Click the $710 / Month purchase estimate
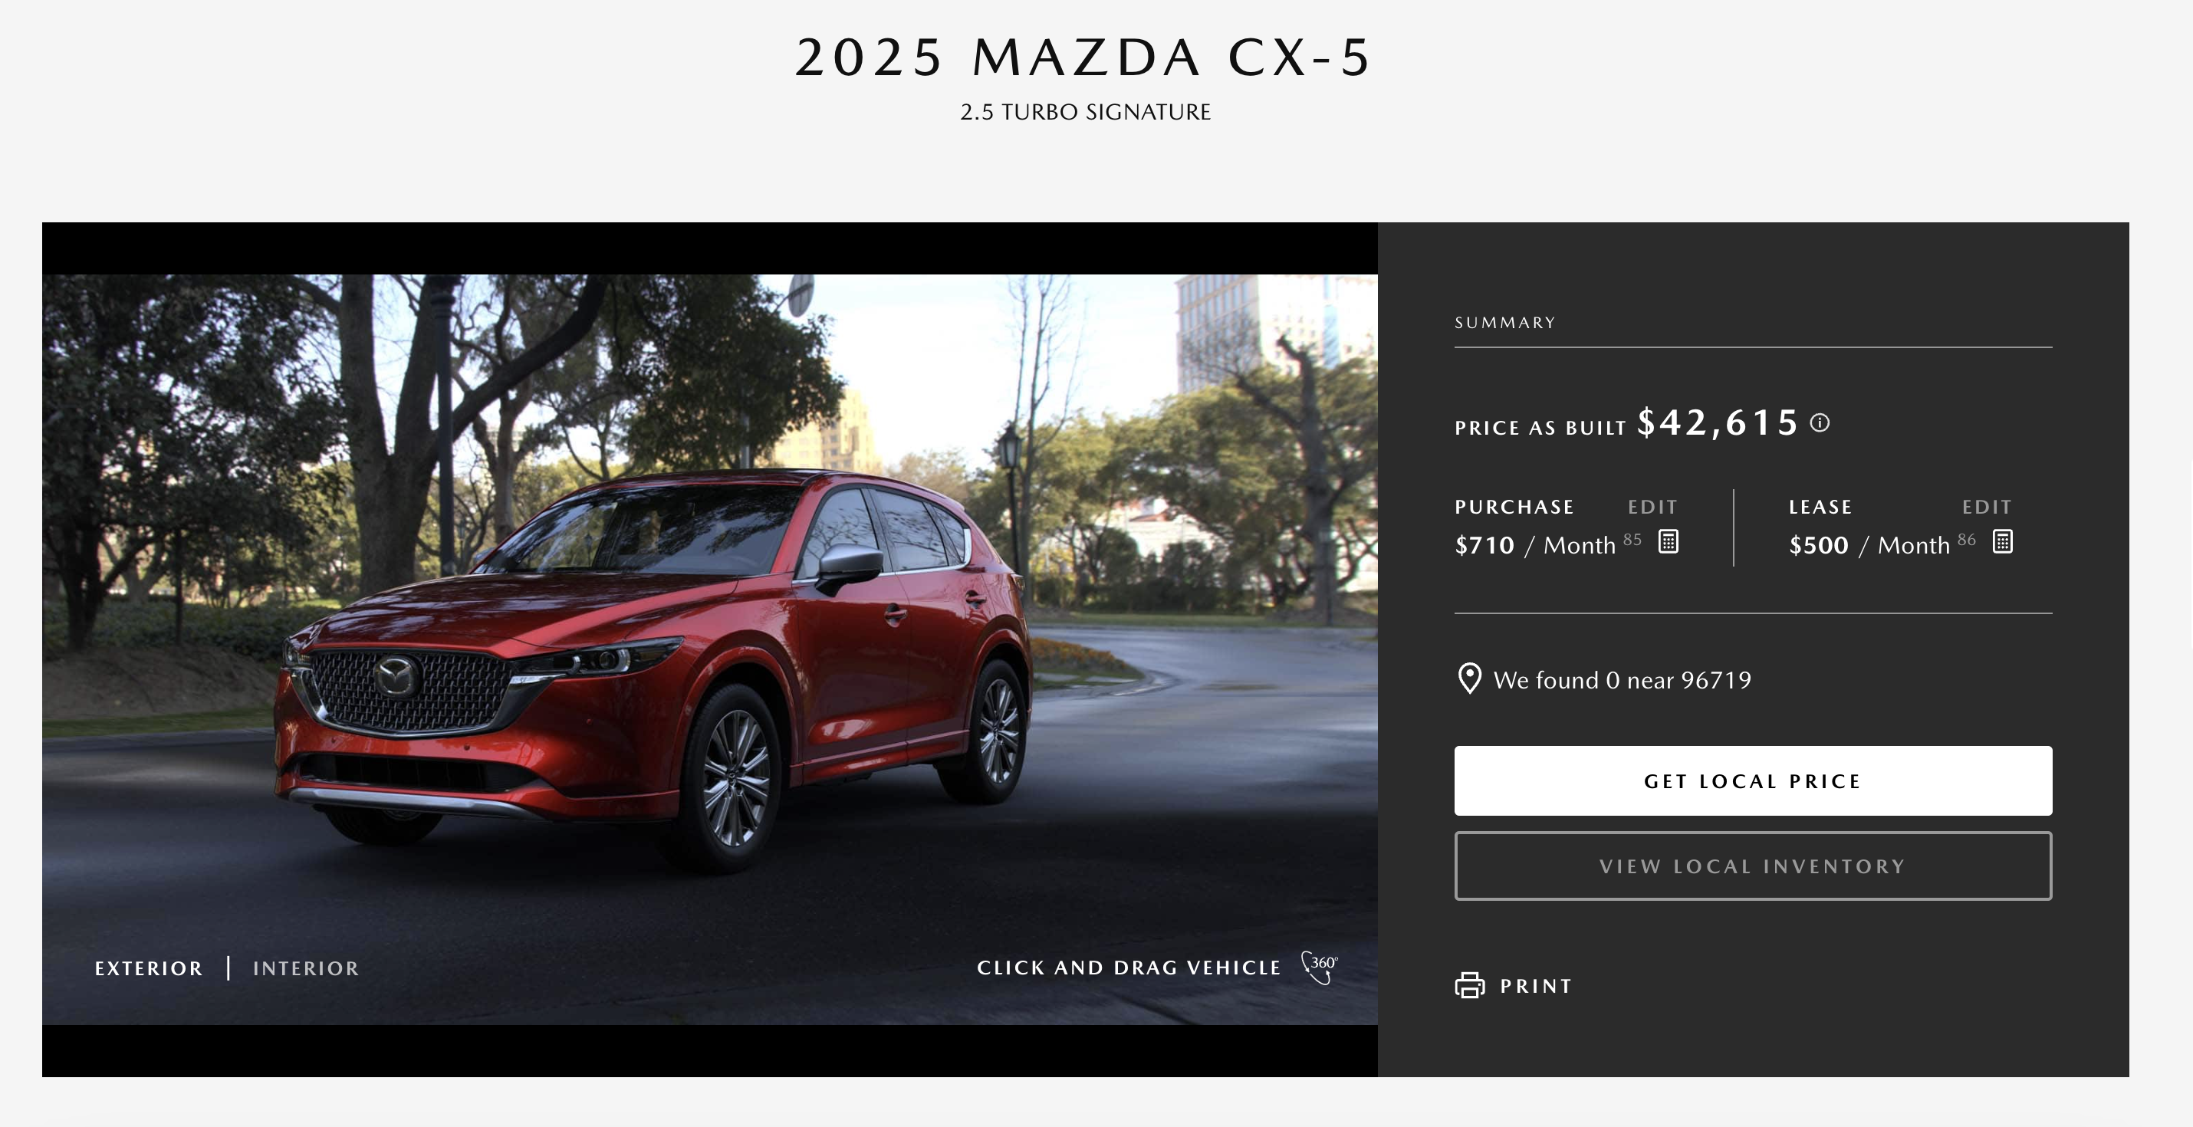The width and height of the screenshot is (2193, 1127). pos(1535,545)
